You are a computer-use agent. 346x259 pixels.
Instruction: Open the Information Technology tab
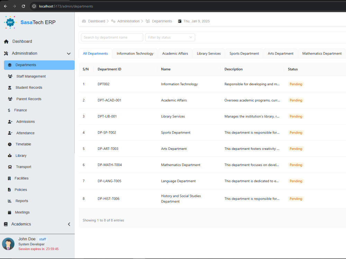coord(135,54)
